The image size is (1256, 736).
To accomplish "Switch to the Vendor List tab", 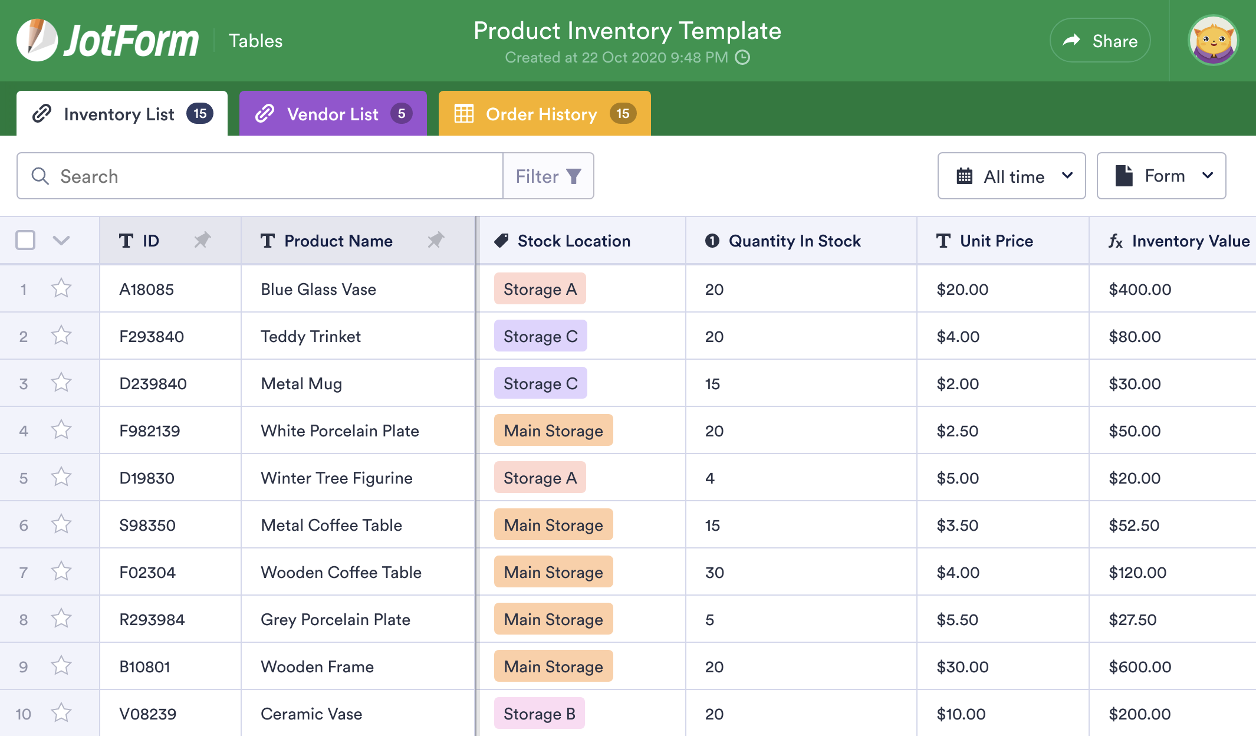I will [333, 114].
